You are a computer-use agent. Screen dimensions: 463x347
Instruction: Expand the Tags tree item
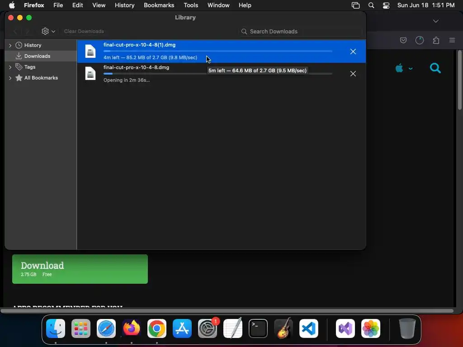tap(10, 67)
